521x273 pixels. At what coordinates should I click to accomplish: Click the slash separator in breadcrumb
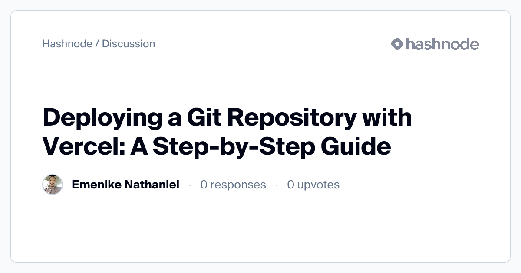(97, 44)
